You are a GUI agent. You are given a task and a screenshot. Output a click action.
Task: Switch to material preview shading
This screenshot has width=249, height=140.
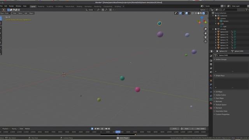tap(201, 13)
